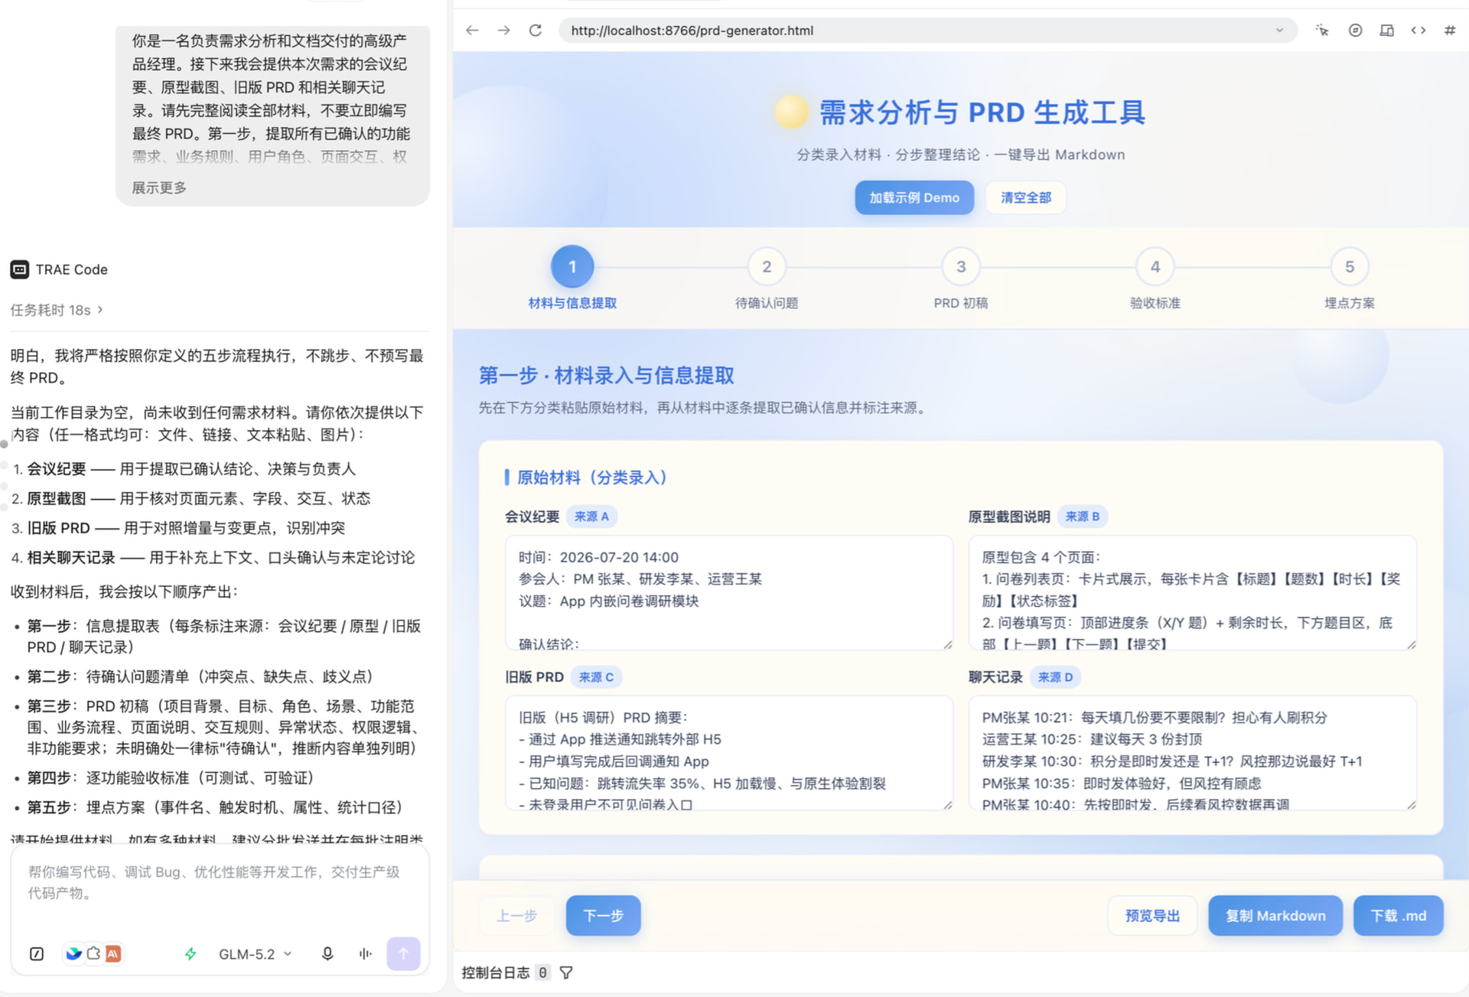Filter console logs with funnel icon
Screen dimensions: 1469x997
click(566, 973)
